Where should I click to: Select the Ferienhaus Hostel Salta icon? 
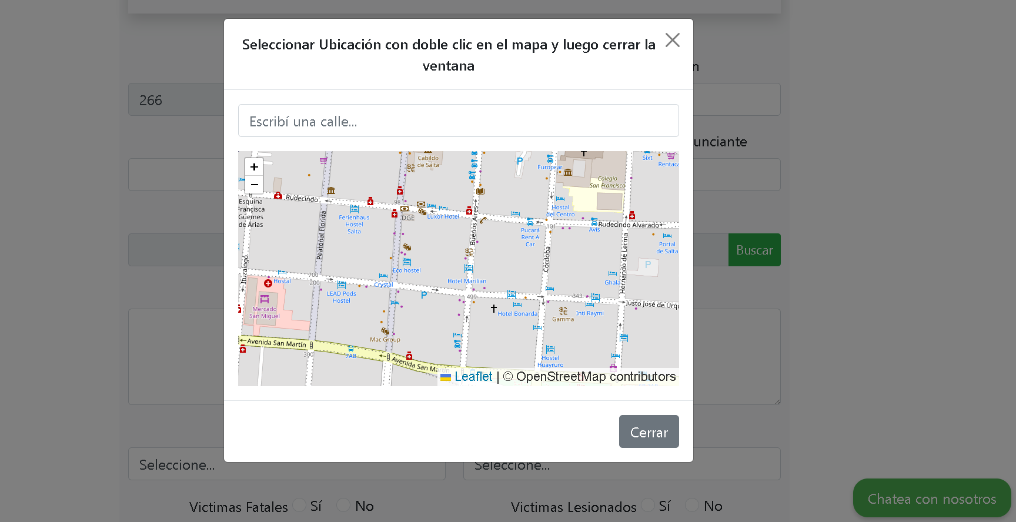(354, 209)
